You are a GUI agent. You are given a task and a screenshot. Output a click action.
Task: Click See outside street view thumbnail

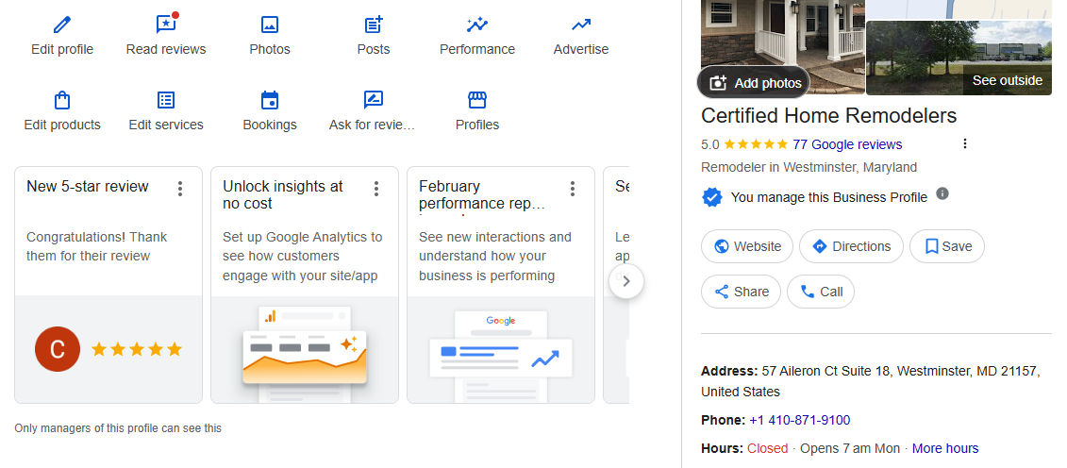(959, 58)
